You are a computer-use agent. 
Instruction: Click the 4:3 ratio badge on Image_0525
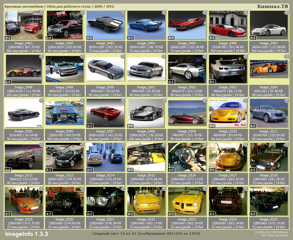tap(253, 214)
